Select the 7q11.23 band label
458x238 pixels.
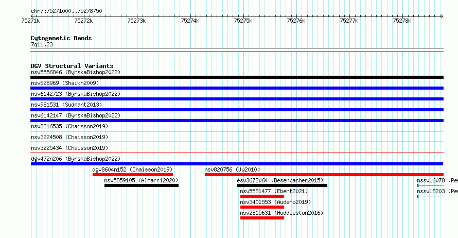pos(42,44)
